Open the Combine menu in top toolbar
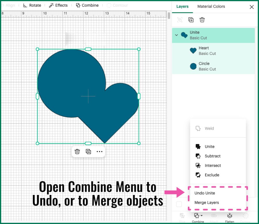259x224 pixels. tap(87, 5)
